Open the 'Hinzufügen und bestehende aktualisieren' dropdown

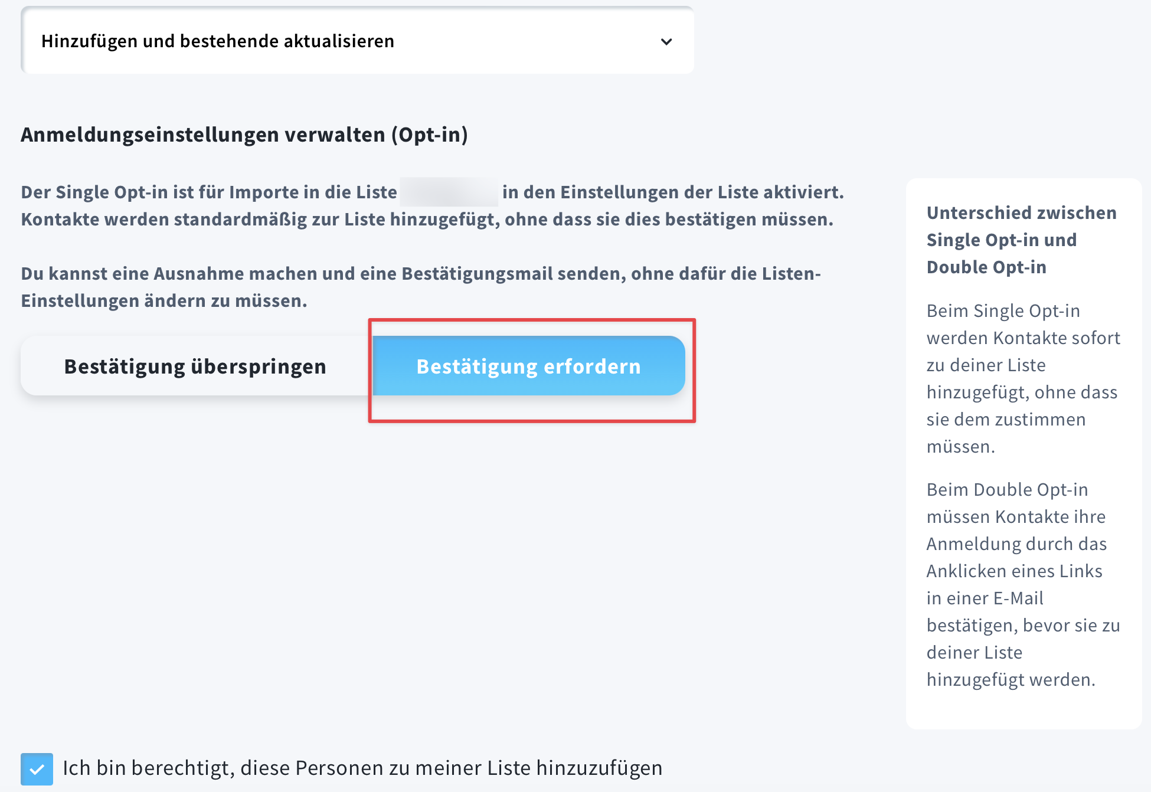coord(357,41)
